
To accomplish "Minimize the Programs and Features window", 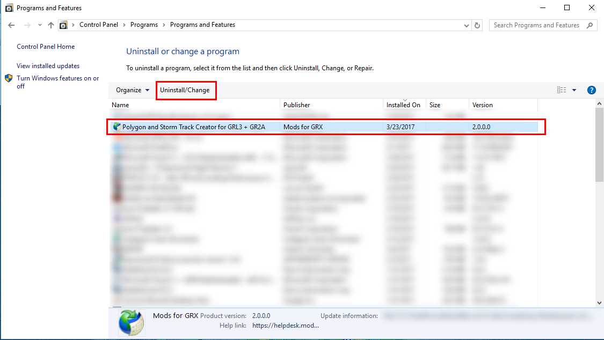I will [543, 8].
